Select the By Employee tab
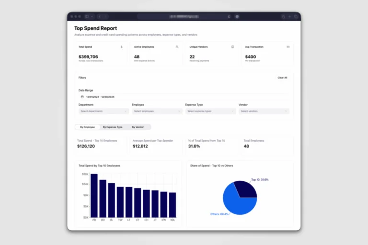The height and width of the screenshot is (245, 368). coord(87,127)
